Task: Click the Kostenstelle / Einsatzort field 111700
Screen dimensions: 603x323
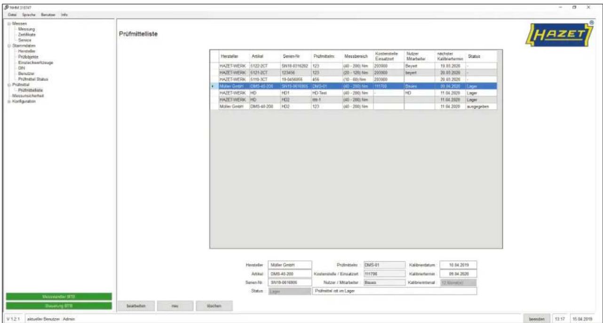Action: tap(384, 274)
